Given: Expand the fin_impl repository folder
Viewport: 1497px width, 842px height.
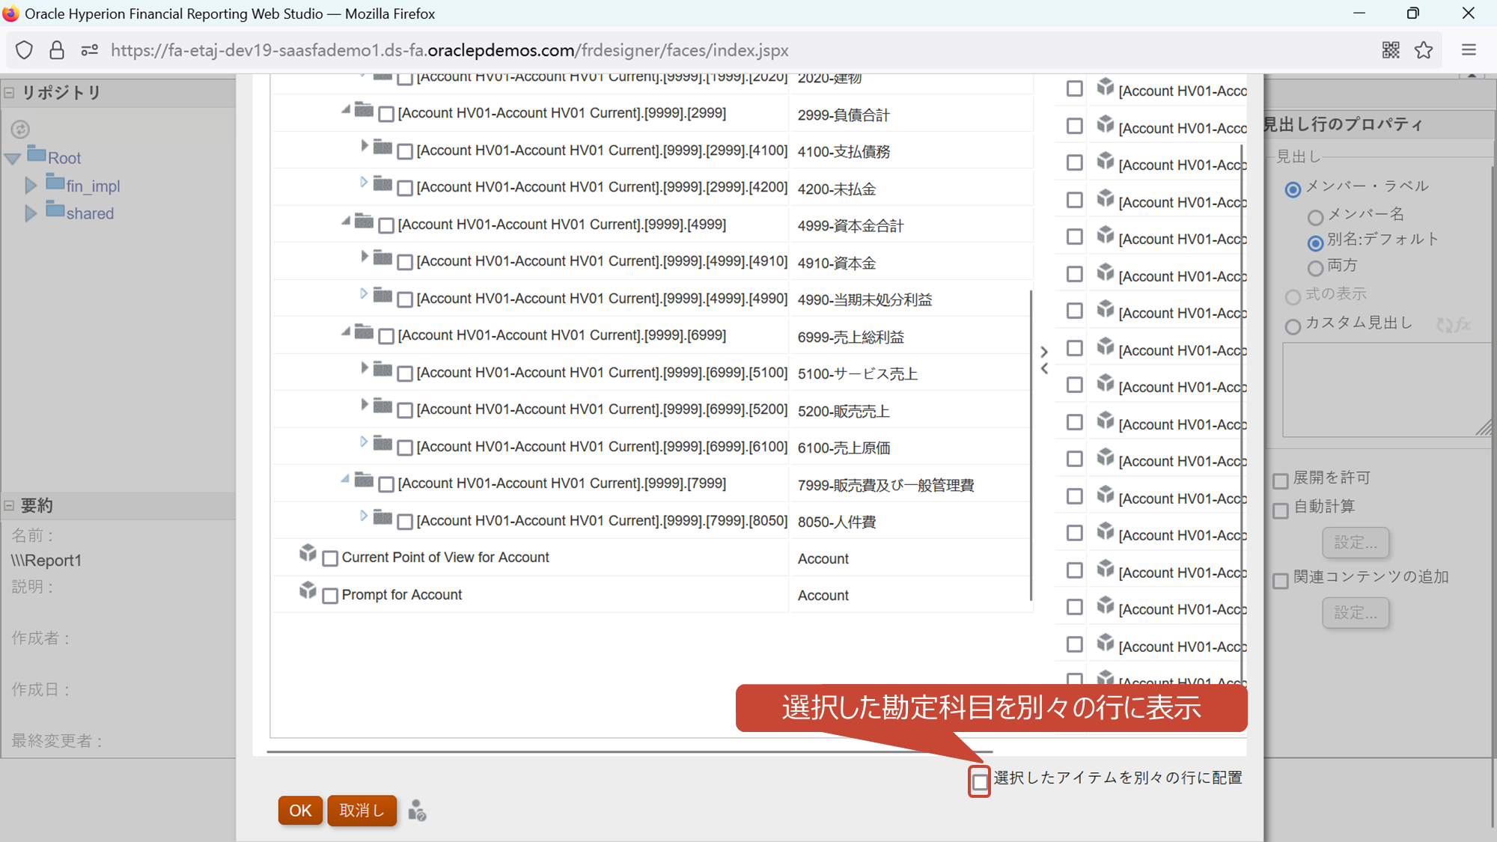Looking at the screenshot, I should coord(31,185).
